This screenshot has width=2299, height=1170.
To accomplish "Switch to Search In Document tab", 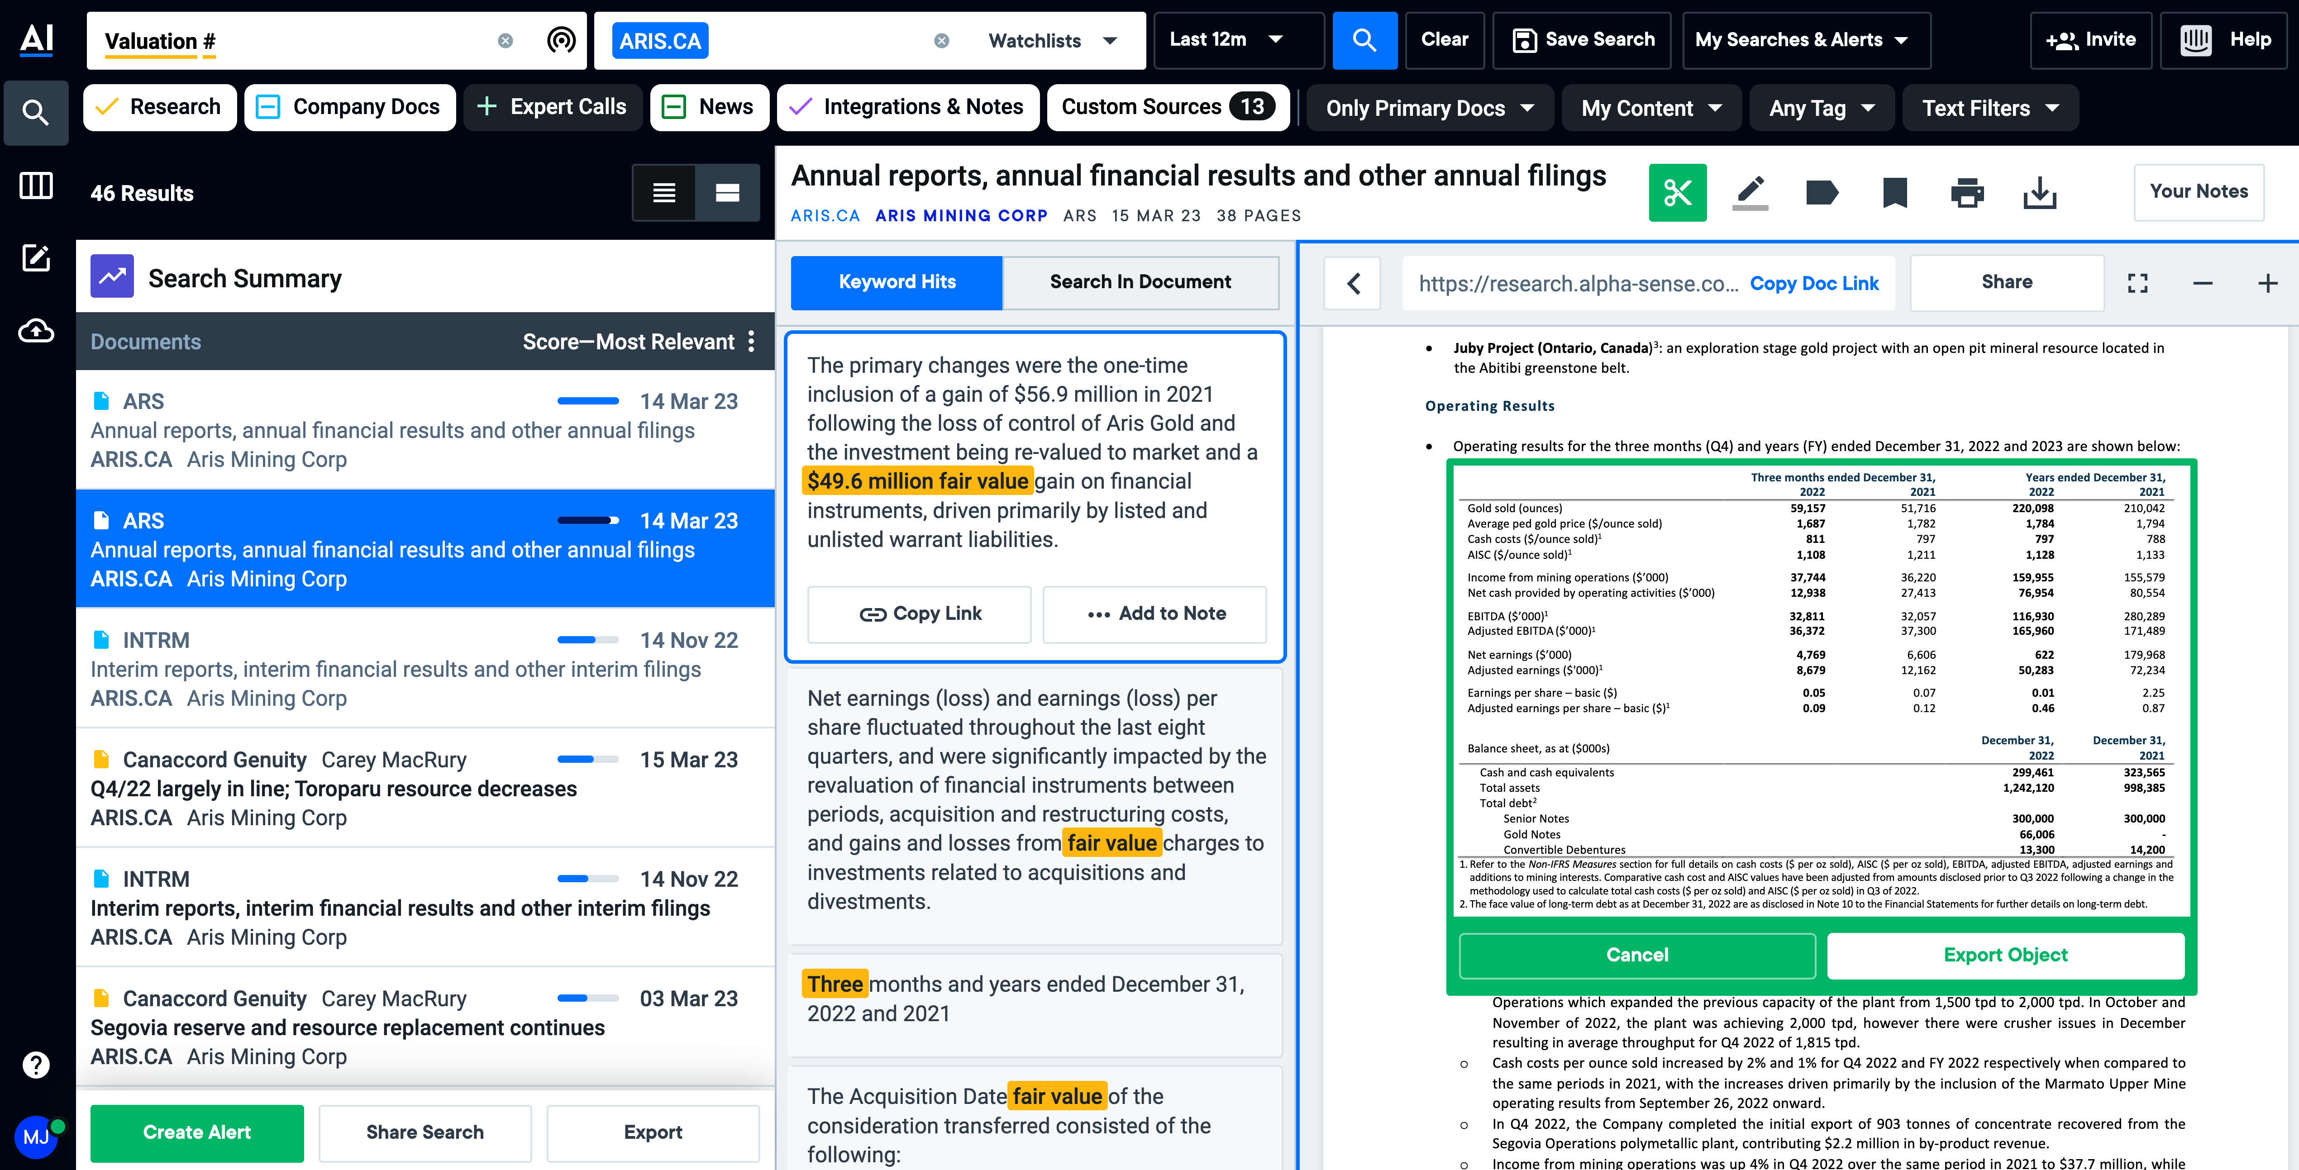I will [1140, 283].
